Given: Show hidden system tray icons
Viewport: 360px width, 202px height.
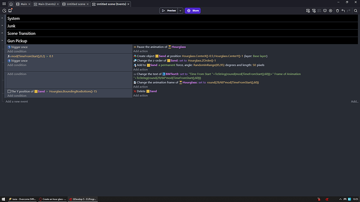Looking at the screenshot, I should point(340,199).
